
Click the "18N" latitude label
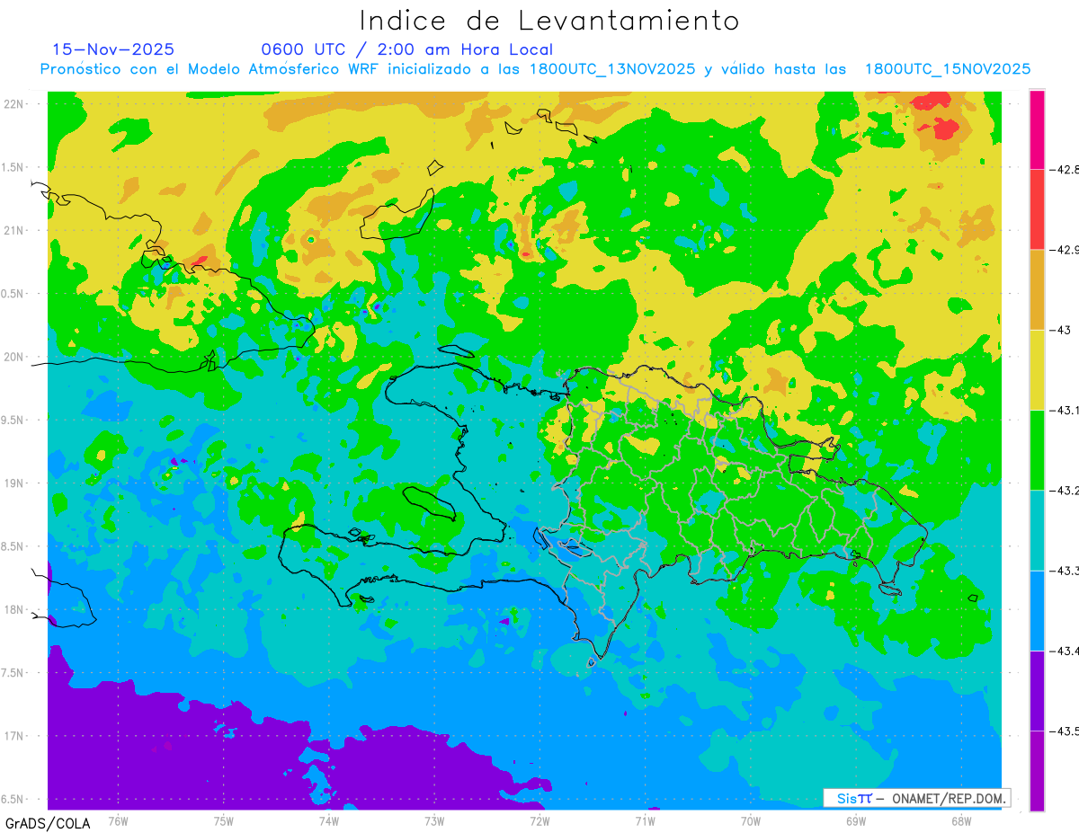pos(15,610)
